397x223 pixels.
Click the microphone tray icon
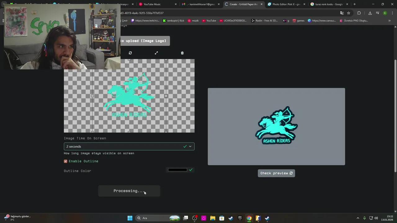click(x=364, y=218)
